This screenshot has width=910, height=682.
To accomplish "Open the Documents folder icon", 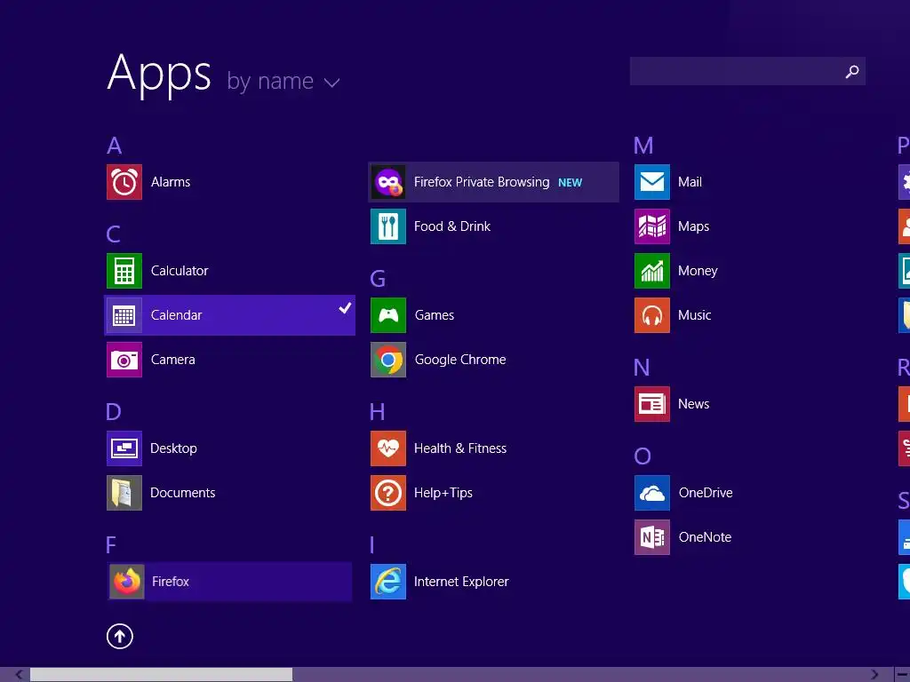I will click(124, 493).
